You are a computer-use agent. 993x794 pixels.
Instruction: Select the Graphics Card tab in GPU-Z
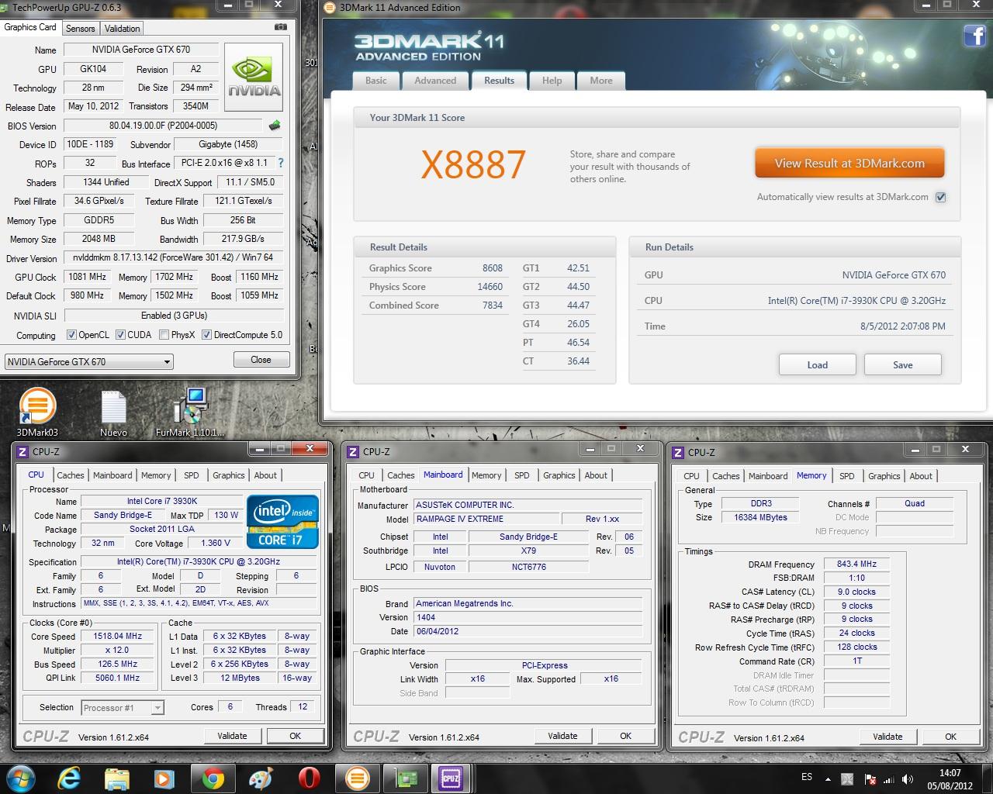[x=30, y=27]
